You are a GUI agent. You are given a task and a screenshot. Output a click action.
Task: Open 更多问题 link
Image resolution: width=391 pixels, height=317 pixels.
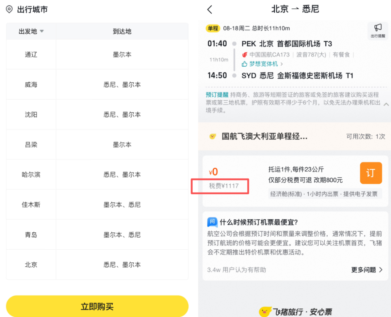click(366, 270)
